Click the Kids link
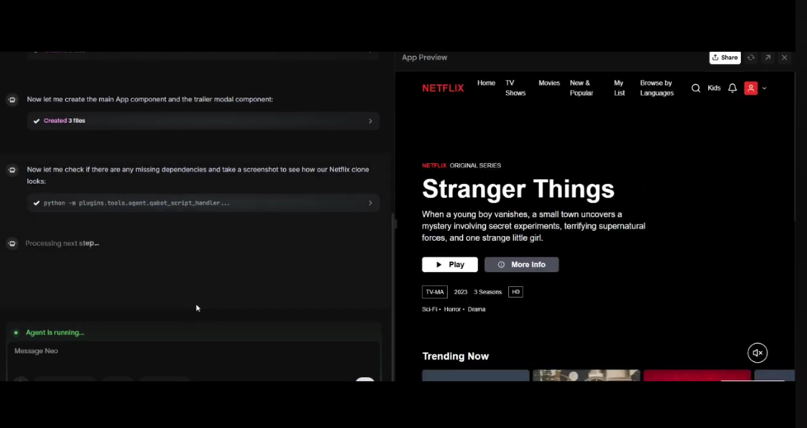 pyautogui.click(x=714, y=88)
